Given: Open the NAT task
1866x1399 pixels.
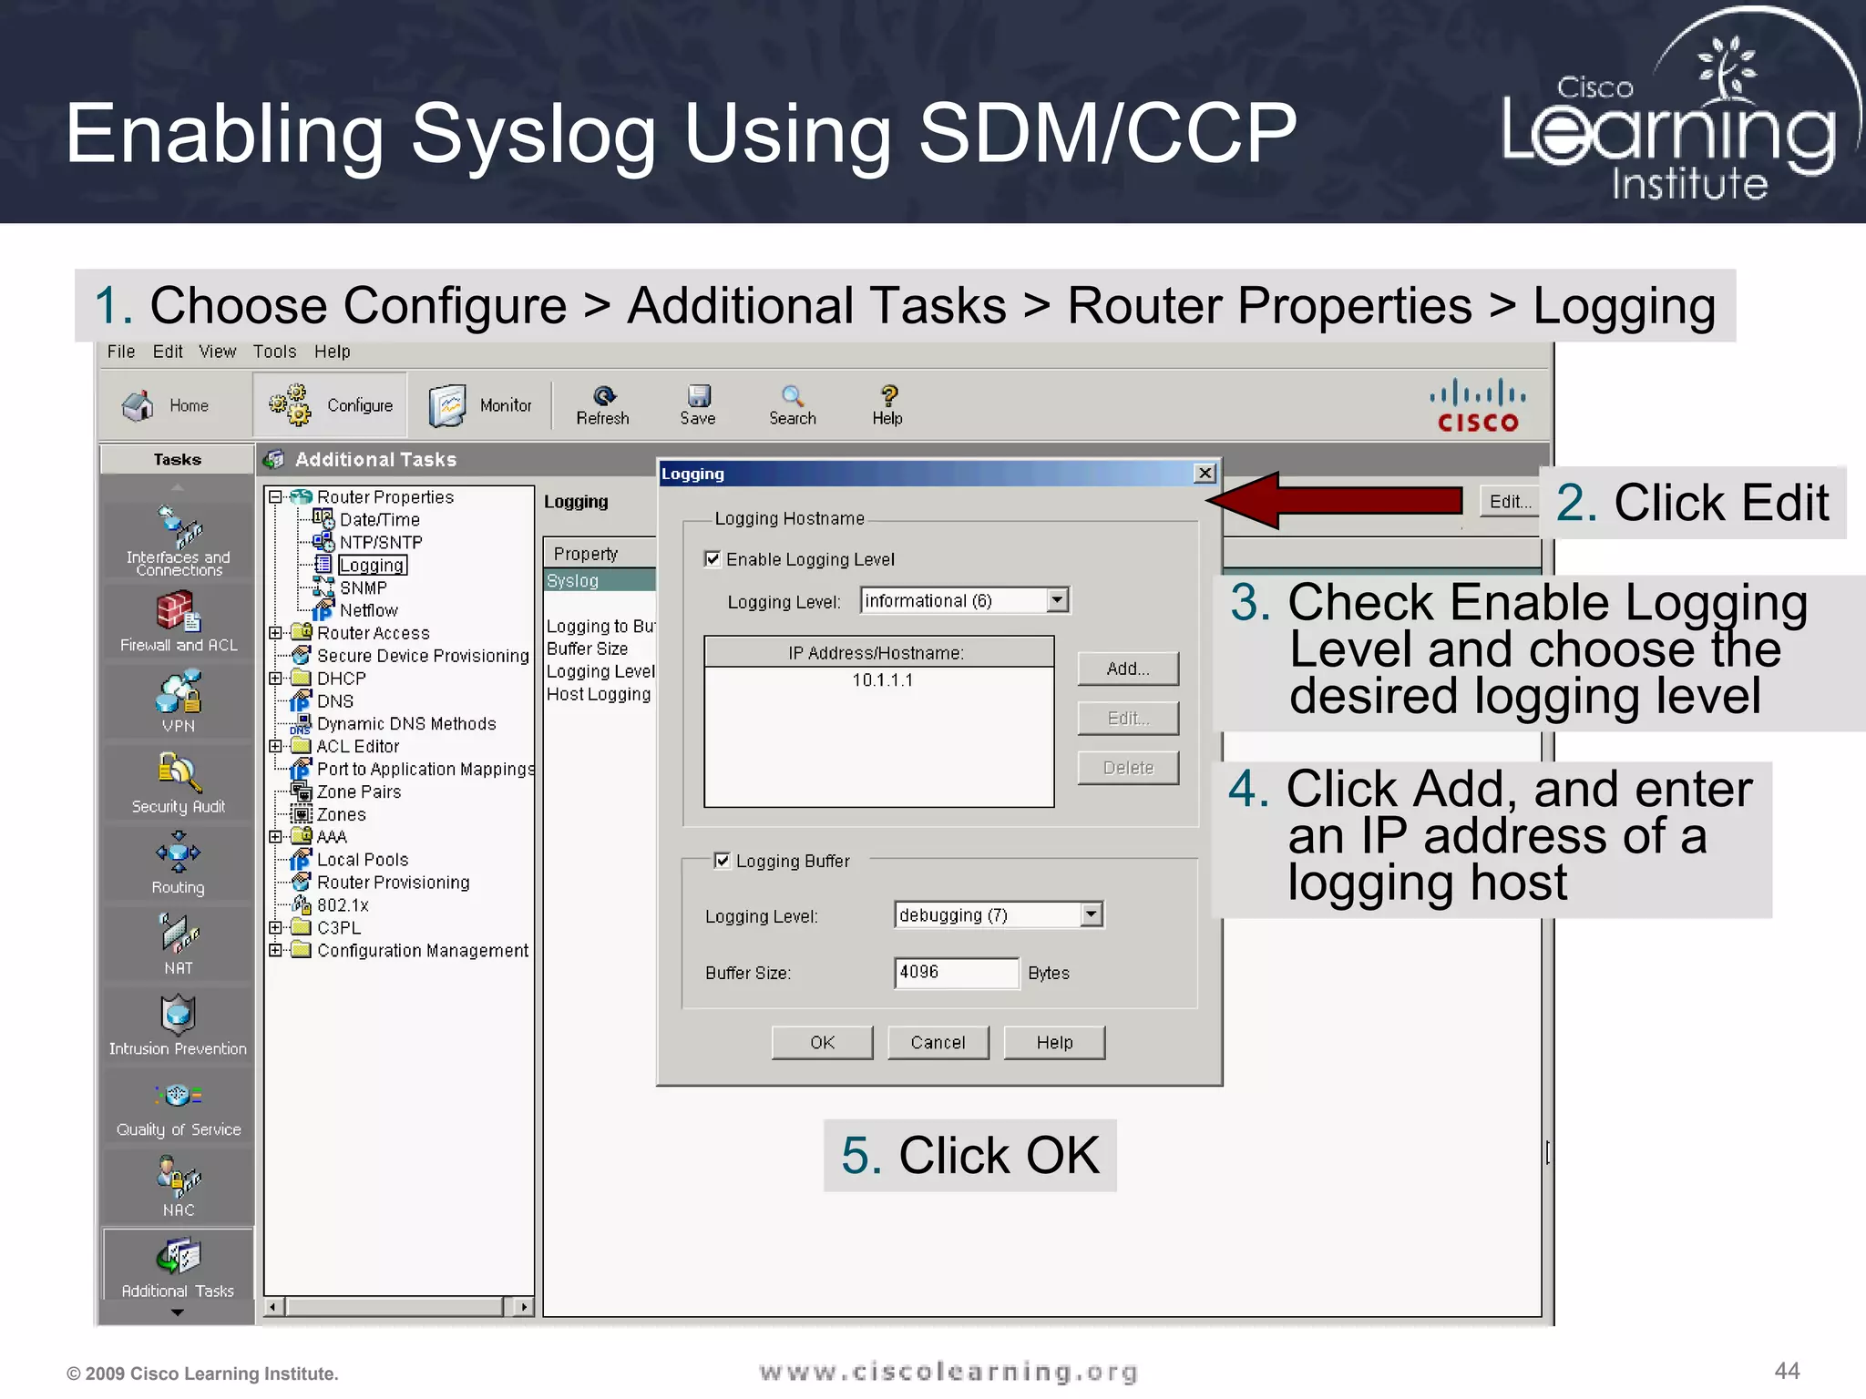Looking at the screenshot, I should [x=179, y=945].
